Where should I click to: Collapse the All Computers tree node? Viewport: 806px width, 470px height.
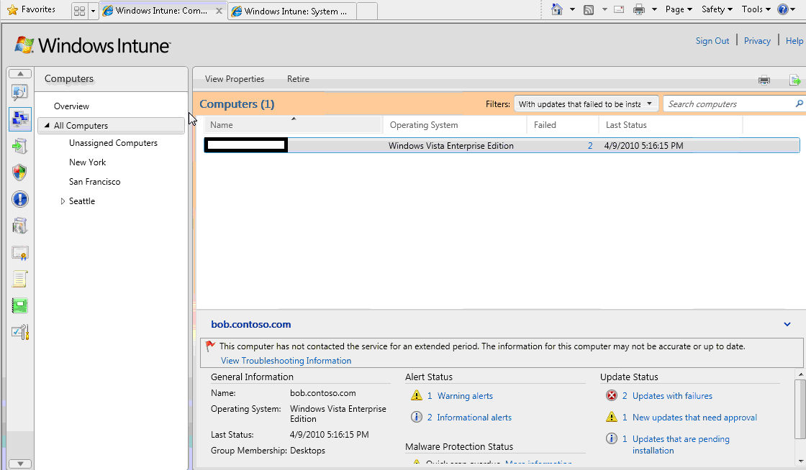[x=47, y=125]
